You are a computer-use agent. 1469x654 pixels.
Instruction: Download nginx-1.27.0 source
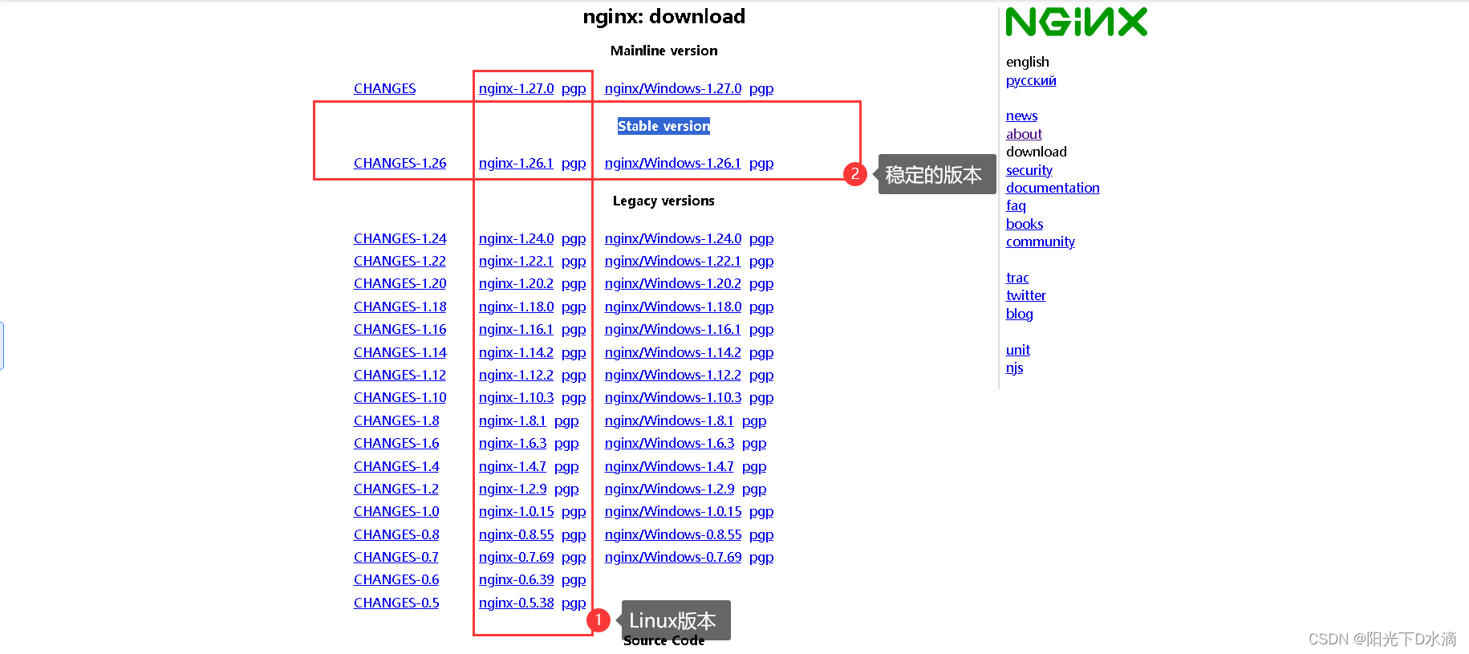[516, 88]
